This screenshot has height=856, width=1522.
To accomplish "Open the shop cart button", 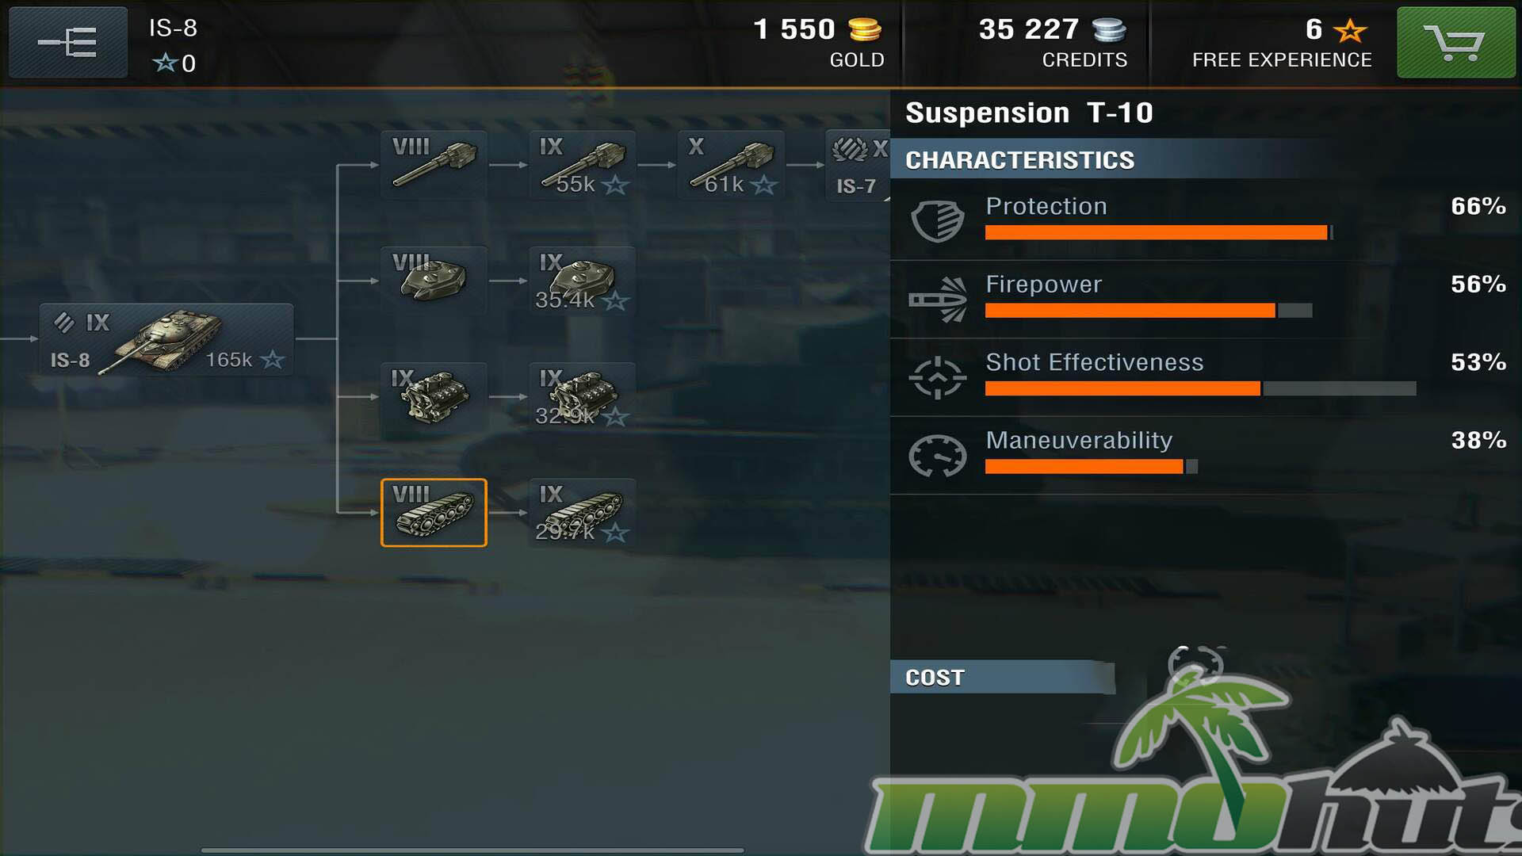I will point(1455,43).
